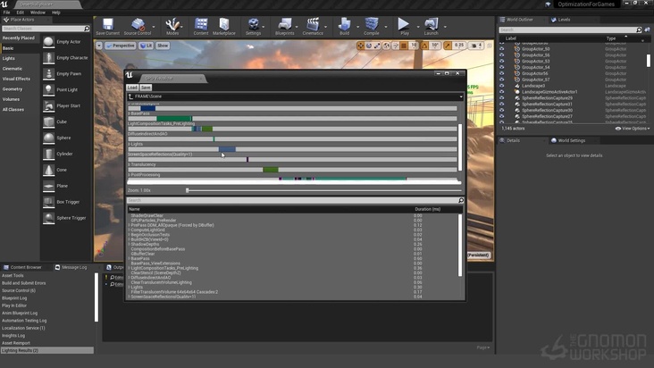The height and width of the screenshot is (368, 654).
Task: Pick the Player Start actor icon
Action: 49,106
